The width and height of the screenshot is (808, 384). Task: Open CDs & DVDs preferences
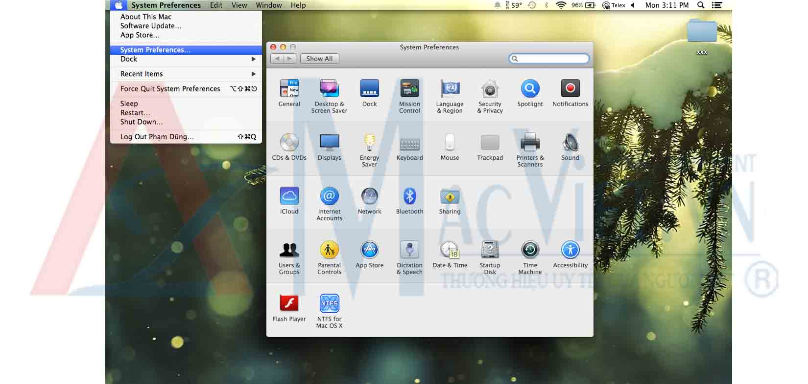(x=289, y=147)
